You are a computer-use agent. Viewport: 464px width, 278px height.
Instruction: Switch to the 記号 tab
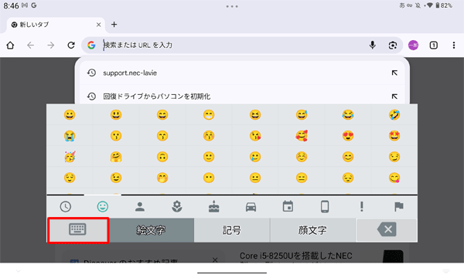click(x=232, y=230)
